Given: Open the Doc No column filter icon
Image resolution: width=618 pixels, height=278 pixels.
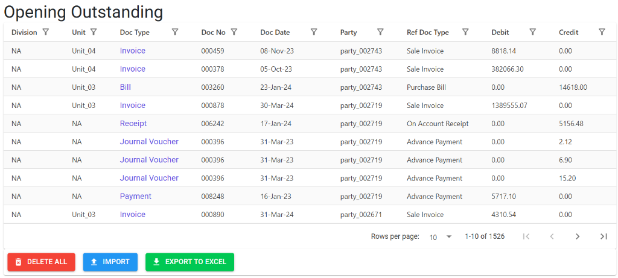Looking at the screenshot, I should 234,33.
